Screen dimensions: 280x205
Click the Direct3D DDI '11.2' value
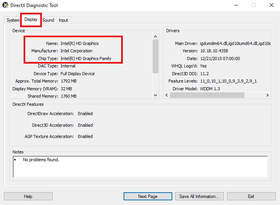tap(204, 74)
